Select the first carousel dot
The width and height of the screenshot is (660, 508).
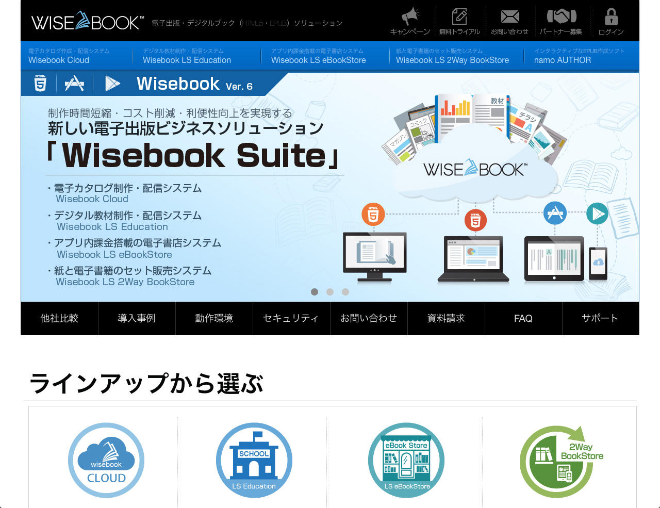315,292
